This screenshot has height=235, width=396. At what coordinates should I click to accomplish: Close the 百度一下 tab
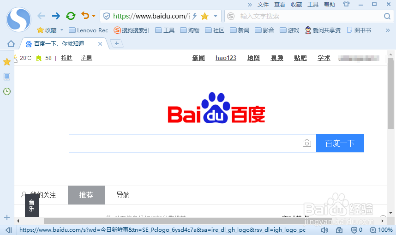(100, 44)
